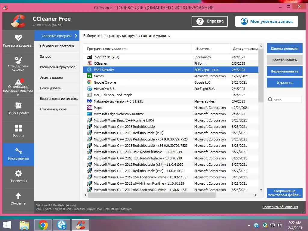308x231 pixels.
Task: Sort by Издатель column header
Action: 210,49
